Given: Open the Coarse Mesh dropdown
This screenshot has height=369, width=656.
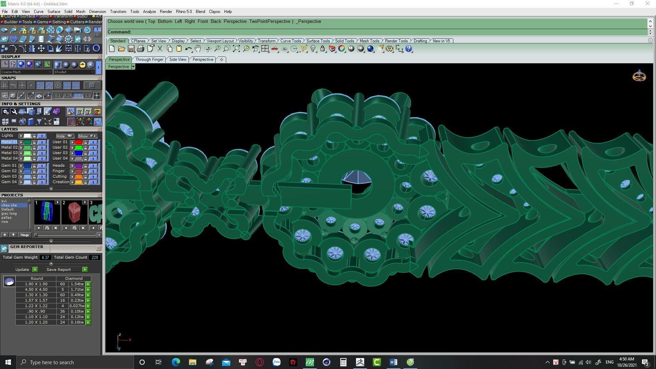Looking at the screenshot, I should (x=26, y=72).
